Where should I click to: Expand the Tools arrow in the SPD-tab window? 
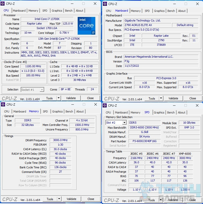click(161, 200)
